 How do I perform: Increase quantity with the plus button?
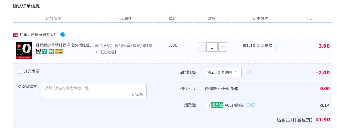click(x=223, y=47)
